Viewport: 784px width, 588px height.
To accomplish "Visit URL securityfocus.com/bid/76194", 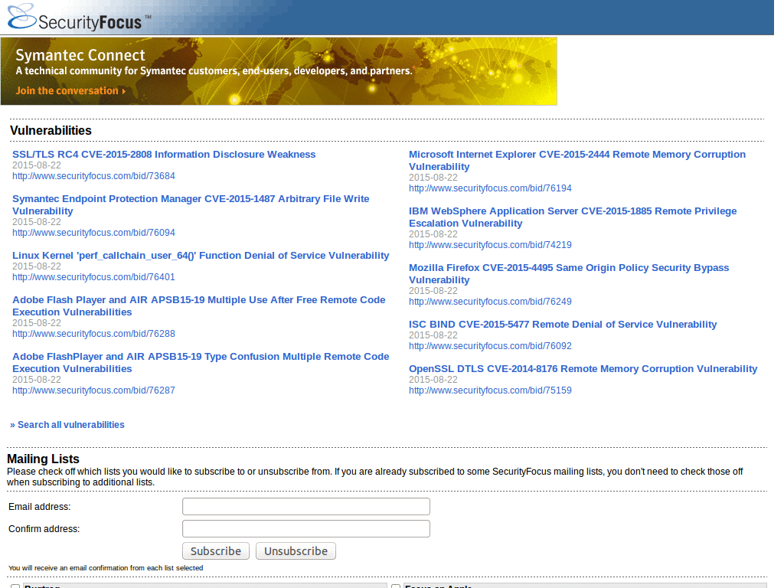I will [490, 188].
